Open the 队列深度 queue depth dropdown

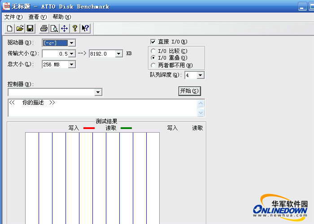click(200, 75)
